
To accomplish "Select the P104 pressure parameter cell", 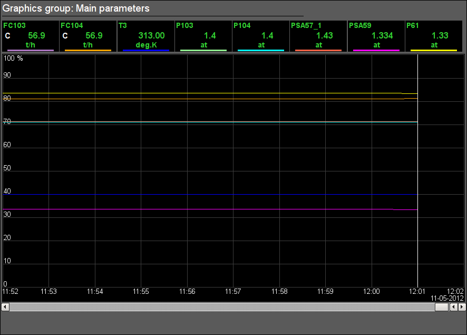I will pos(260,36).
